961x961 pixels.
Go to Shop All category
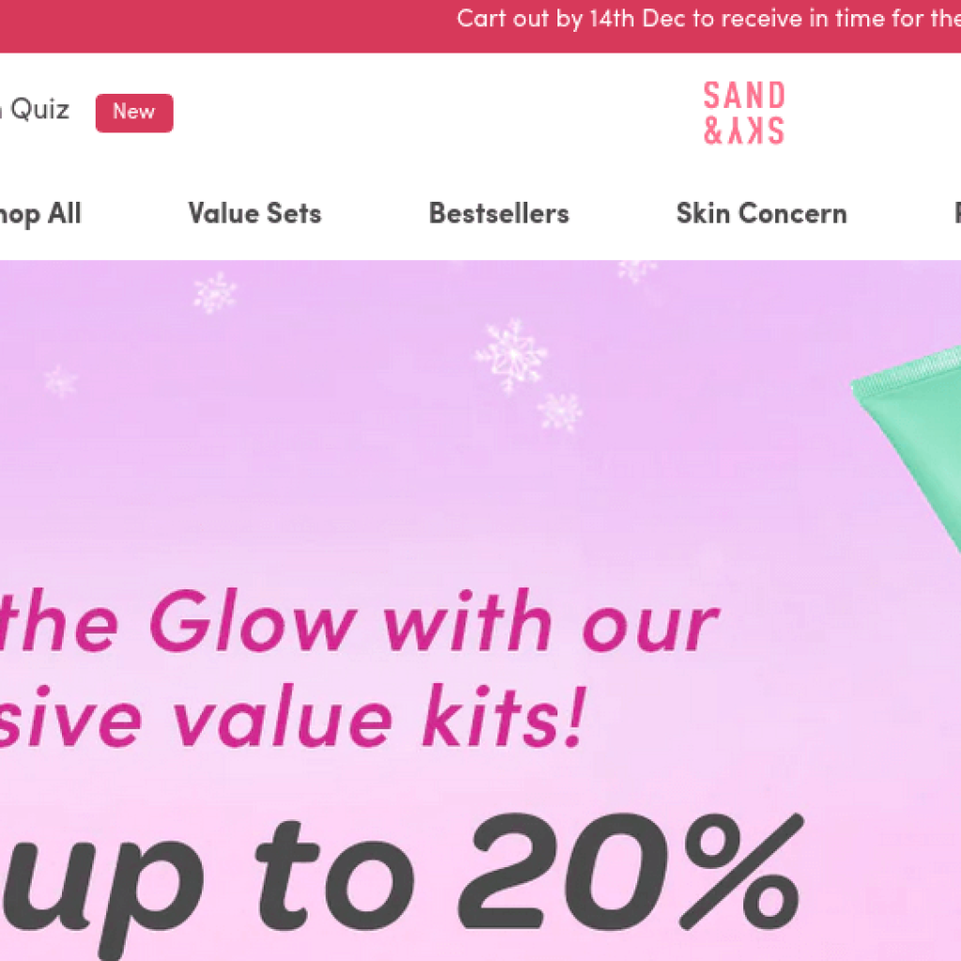pyautogui.click(x=40, y=215)
